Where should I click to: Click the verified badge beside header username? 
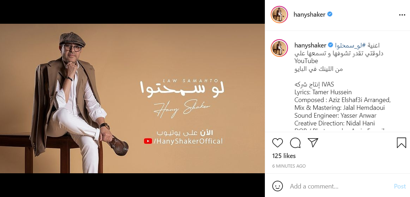click(x=330, y=14)
